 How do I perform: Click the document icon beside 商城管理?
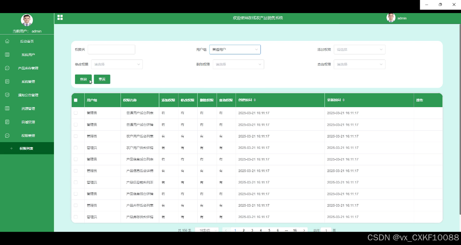(x=7, y=122)
